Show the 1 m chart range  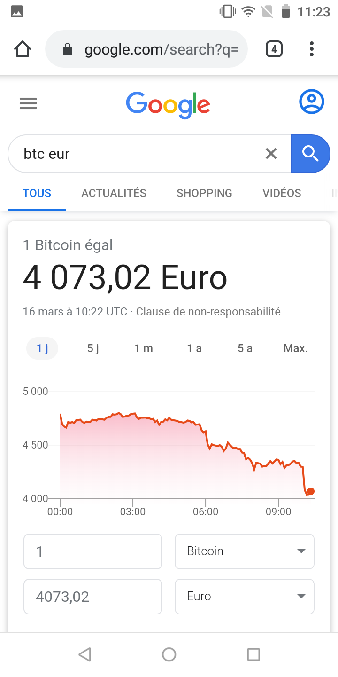click(x=144, y=348)
